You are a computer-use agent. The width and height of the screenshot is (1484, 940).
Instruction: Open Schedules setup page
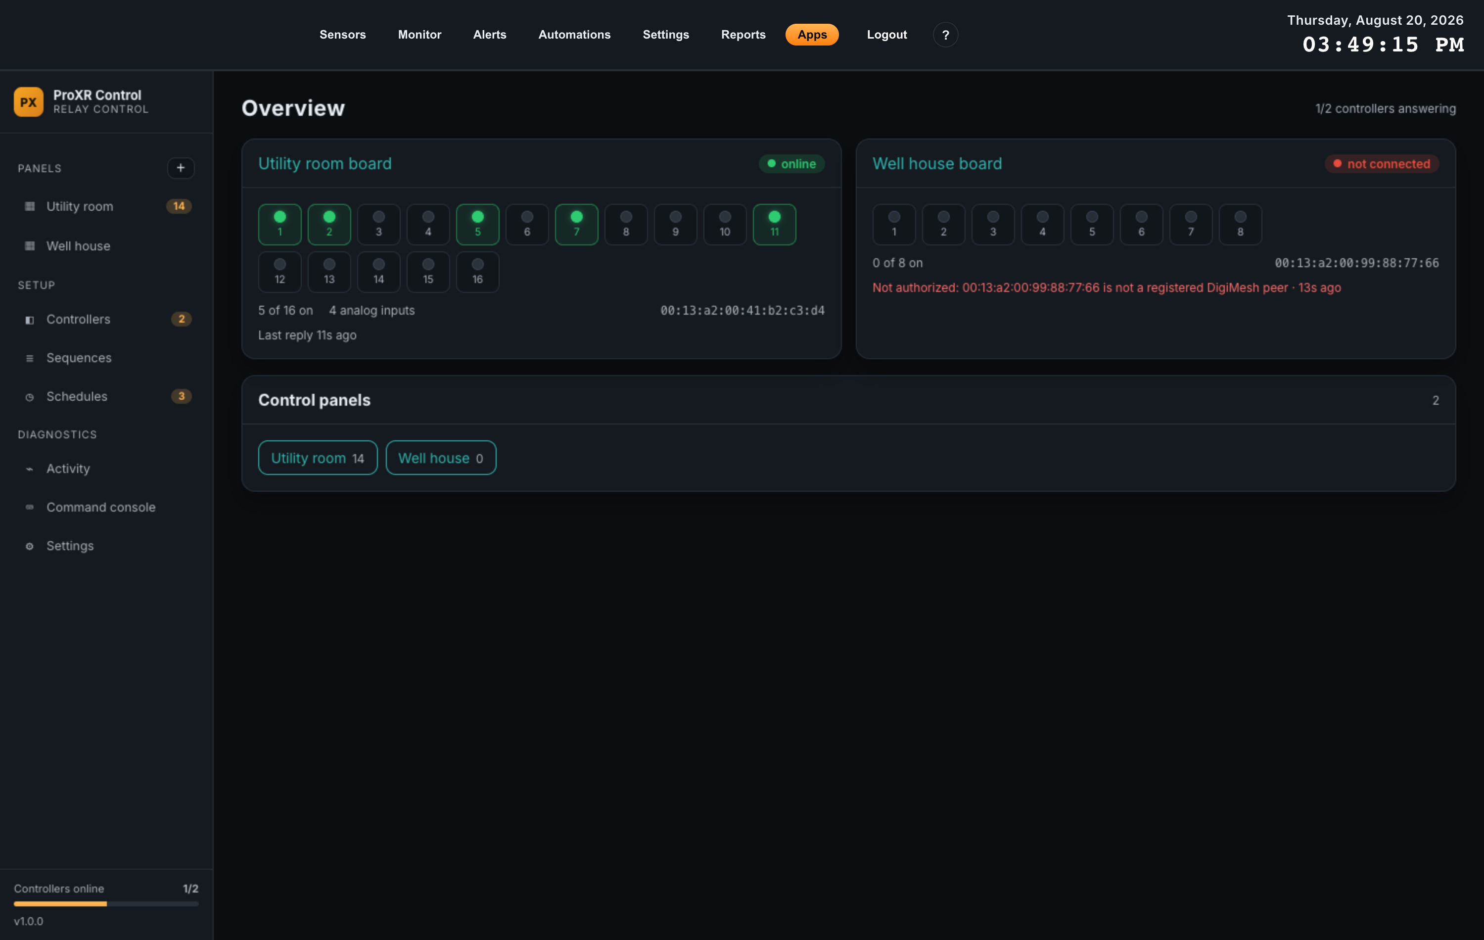[x=106, y=397]
